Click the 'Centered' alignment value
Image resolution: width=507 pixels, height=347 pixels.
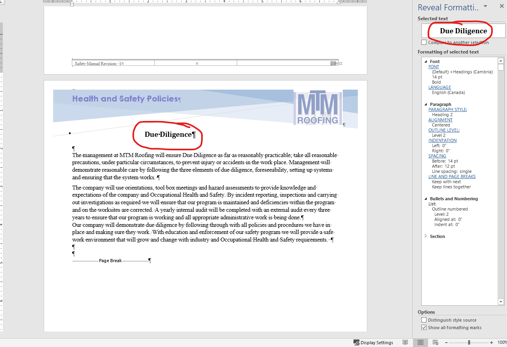coord(441,125)
